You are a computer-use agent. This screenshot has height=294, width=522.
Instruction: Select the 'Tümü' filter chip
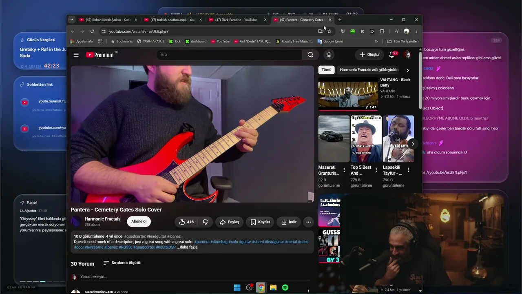tap(326, 70)
